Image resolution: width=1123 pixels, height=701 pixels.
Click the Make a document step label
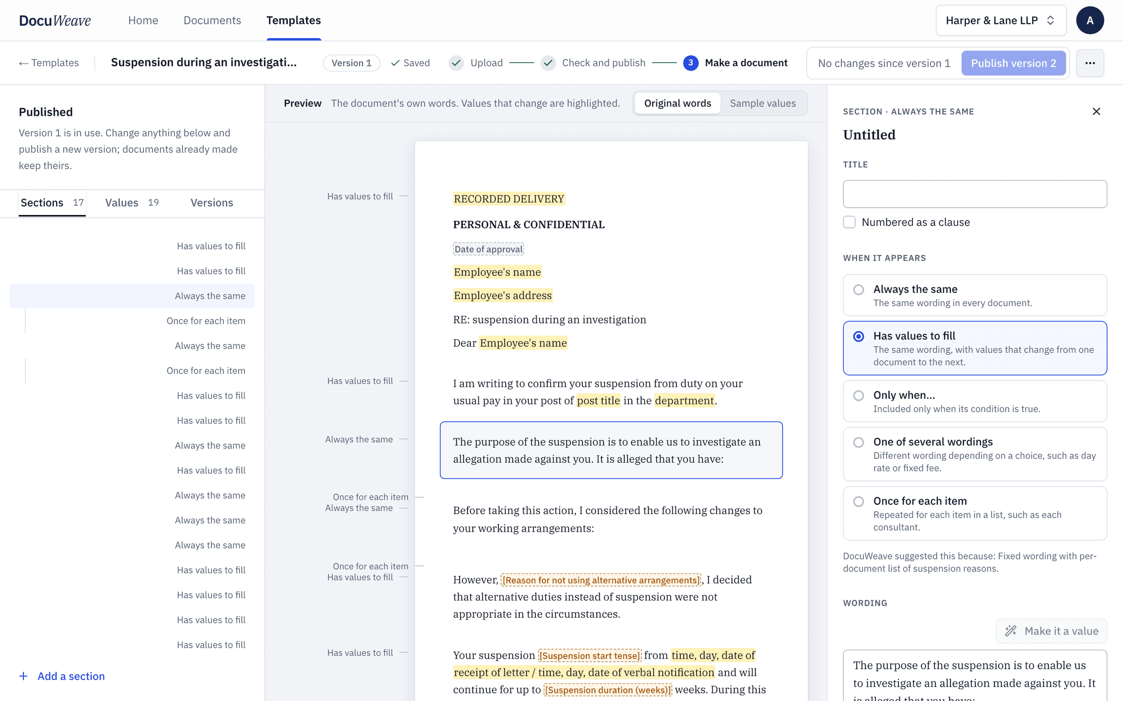coord(746,63)
